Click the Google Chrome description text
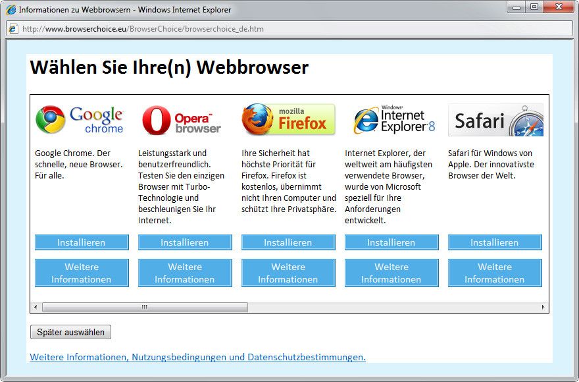The height and width of the screenshot is (382, 579). [x=79, y=164]
